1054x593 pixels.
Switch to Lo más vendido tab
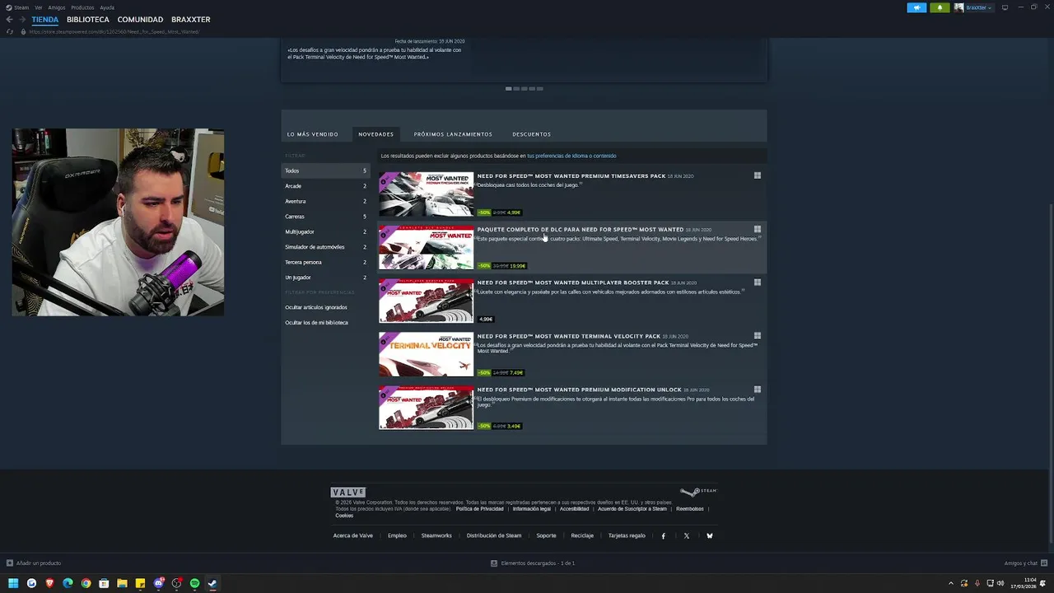coord(312,134)
